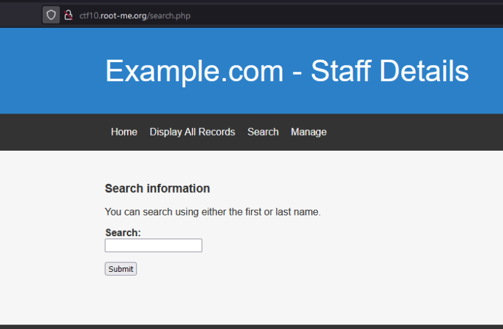
Task: Go to Display All Records page
Action: point(192,132)
